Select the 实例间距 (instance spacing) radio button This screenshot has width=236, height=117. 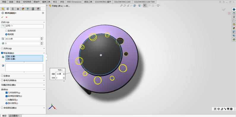tap(6, 31)
